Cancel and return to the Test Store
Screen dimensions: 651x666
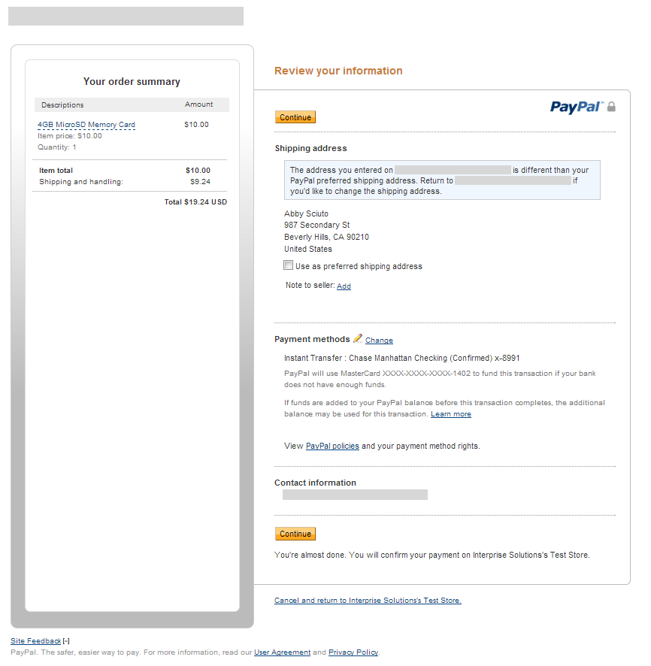pyautogui.click(x=368, y=601)
